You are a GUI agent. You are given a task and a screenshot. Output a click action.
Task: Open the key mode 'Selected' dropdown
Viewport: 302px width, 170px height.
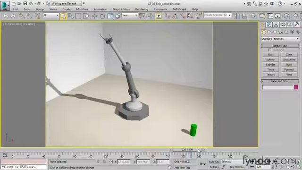pyautogui.click(x=233, y=161)
